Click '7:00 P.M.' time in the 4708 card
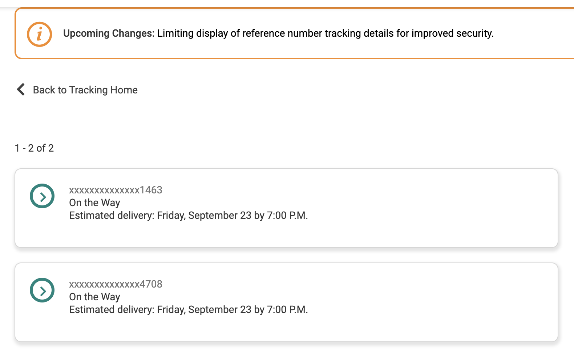 pyautogui.click(x=287, y=309)
